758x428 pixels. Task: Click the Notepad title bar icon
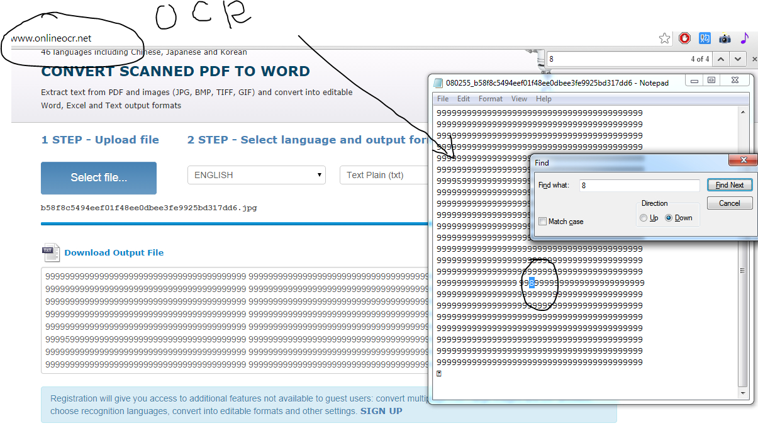coord(438,82)
